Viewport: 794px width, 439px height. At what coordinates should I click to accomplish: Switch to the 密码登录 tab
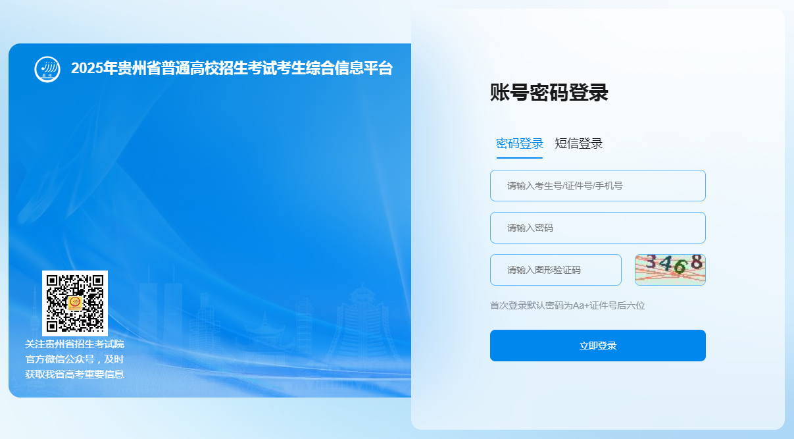(x=520, y=143)
